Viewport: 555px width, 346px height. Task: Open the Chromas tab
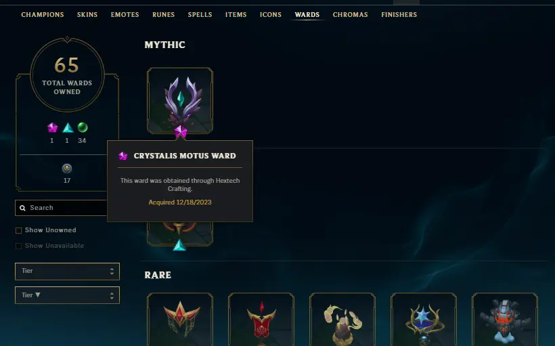(x=350, y=15)
